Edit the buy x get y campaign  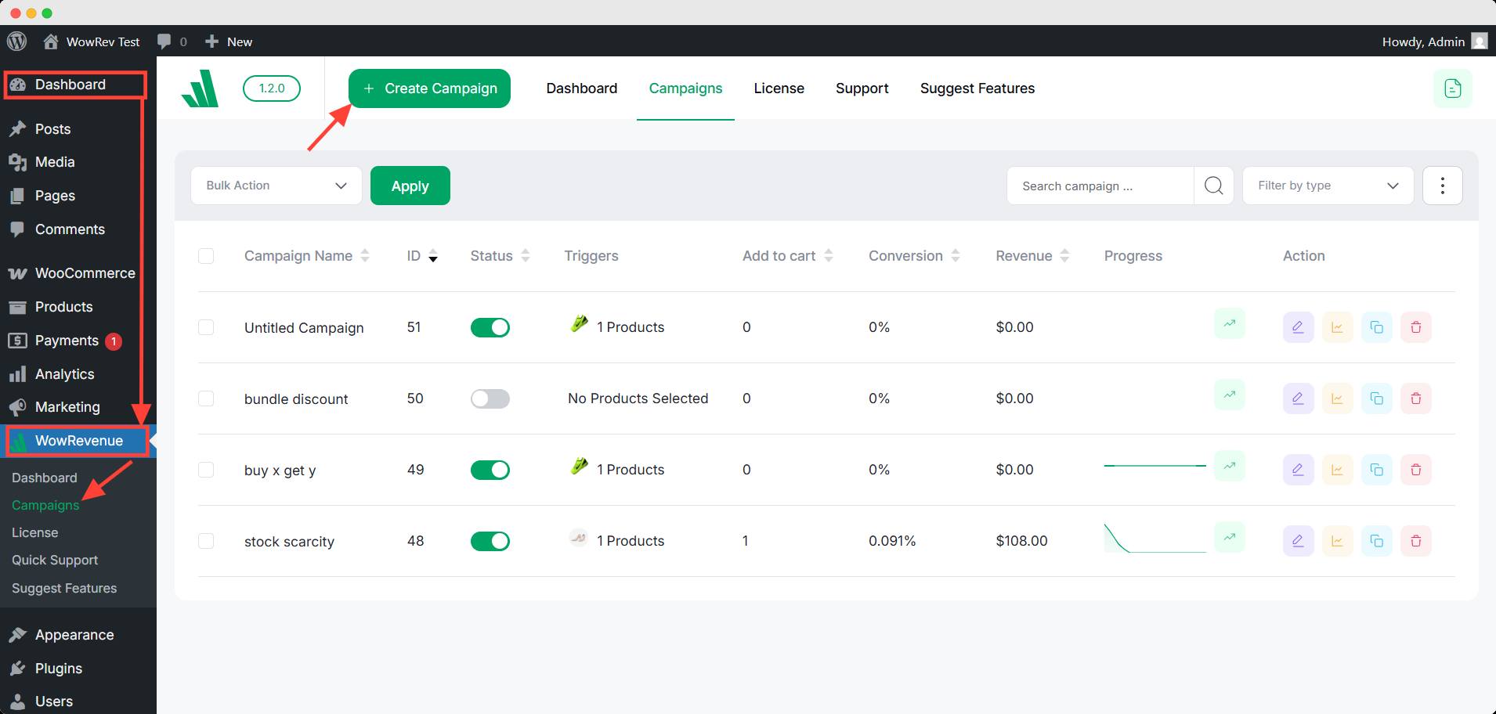[x=1298, y=470]
